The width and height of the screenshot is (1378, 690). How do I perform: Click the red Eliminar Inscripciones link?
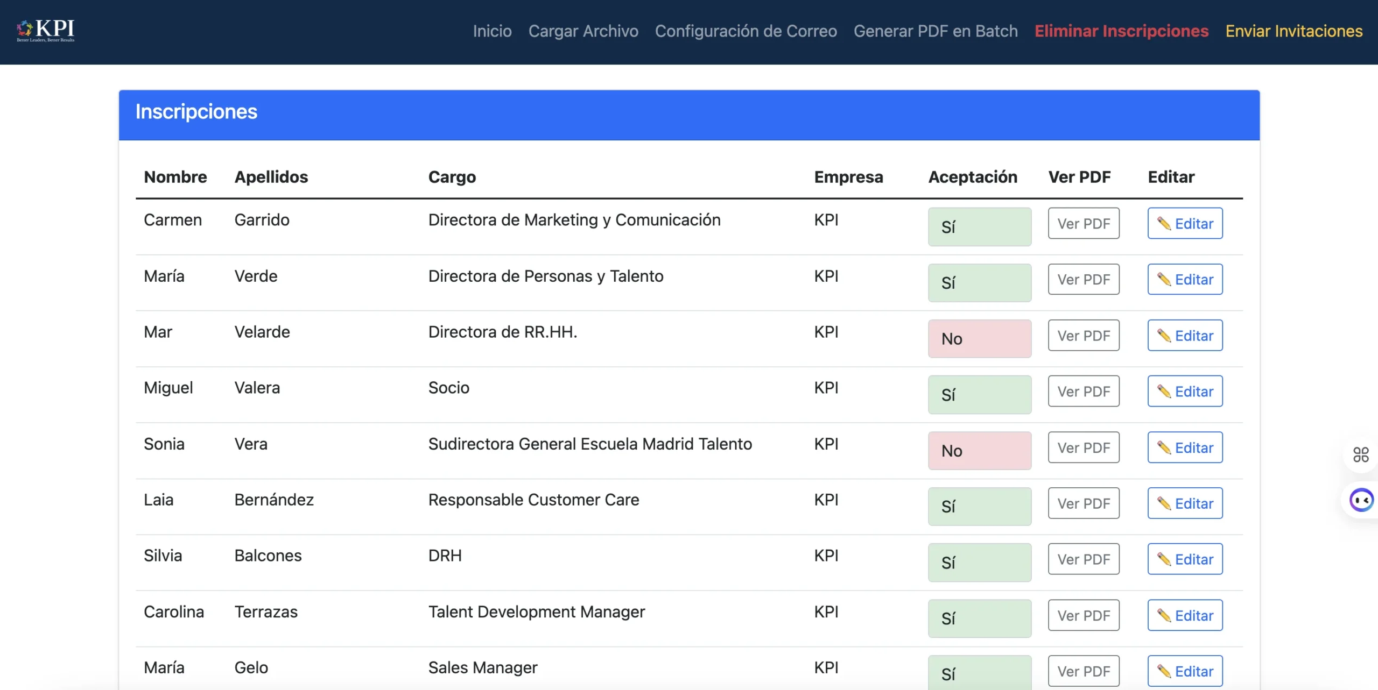[1121, 31]
